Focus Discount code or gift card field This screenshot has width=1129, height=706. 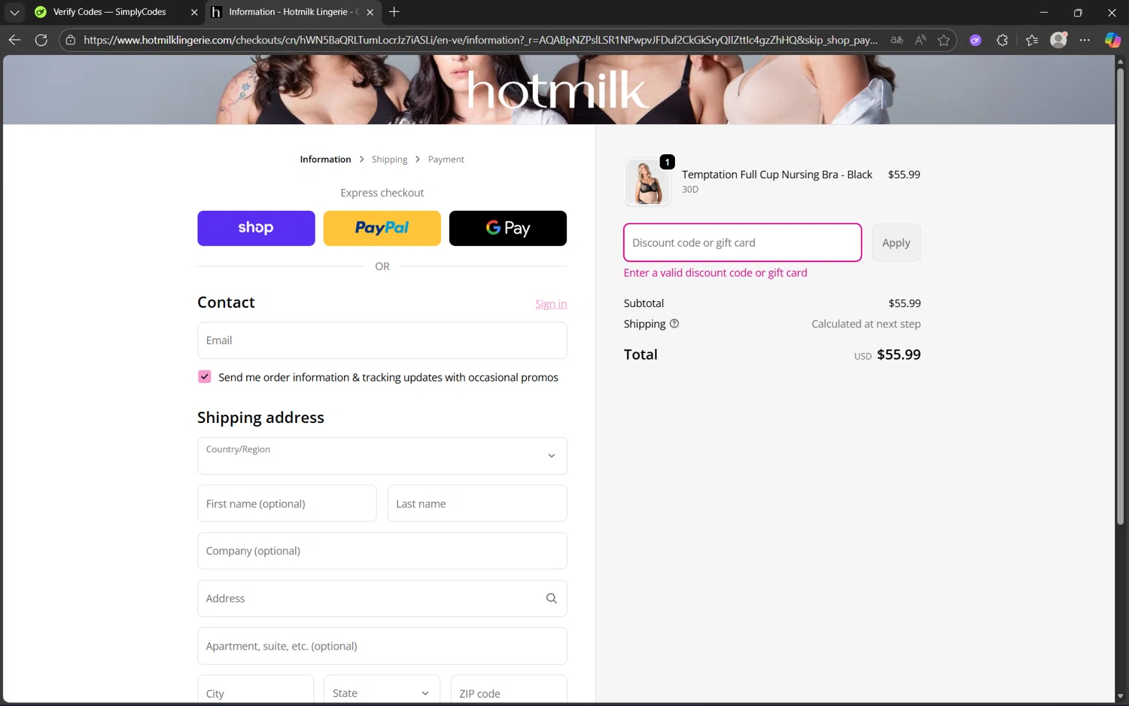pyautogui.click(x=742, y=242)
